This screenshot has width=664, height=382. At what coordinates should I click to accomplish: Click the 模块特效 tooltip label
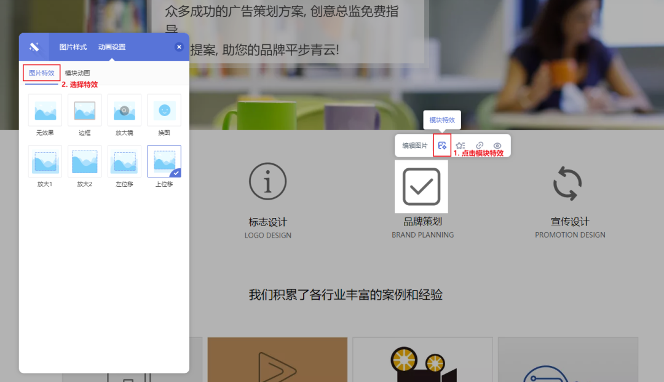442,120
